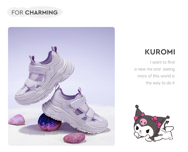This screenshot has height=152, width=188.
Task: Click Kuromi's devil tail
Action: click(167, 125)
